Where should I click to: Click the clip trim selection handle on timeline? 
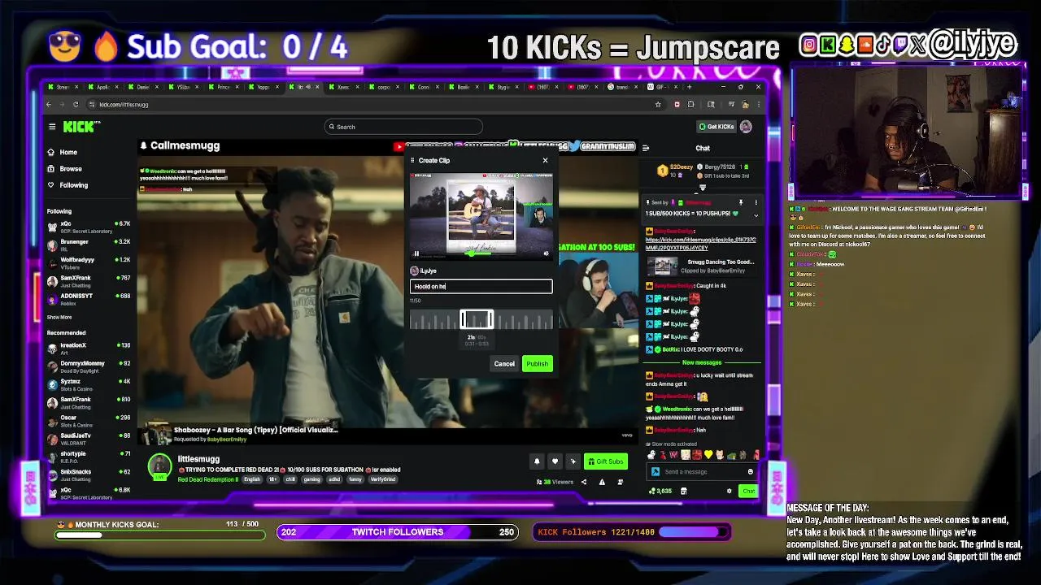click(x=477, y=319)
